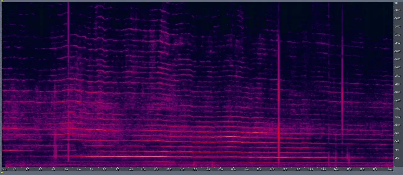This screenshot has height=175, width=403.
Task: Click the yellow playhead marker at top-left
Action: click(x=2, y=1)
